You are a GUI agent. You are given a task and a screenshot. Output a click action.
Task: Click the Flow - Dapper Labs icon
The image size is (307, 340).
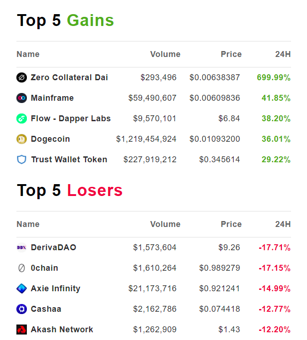[21, 118]
